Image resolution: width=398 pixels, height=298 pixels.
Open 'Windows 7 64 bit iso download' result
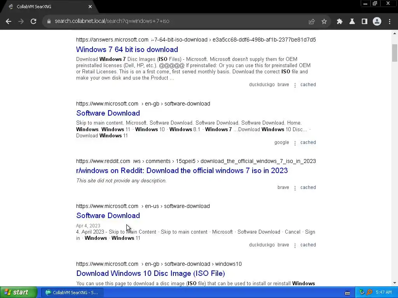[127, 49]
